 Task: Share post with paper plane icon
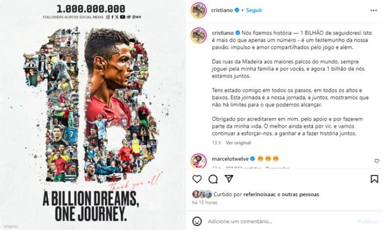[229, 179]
